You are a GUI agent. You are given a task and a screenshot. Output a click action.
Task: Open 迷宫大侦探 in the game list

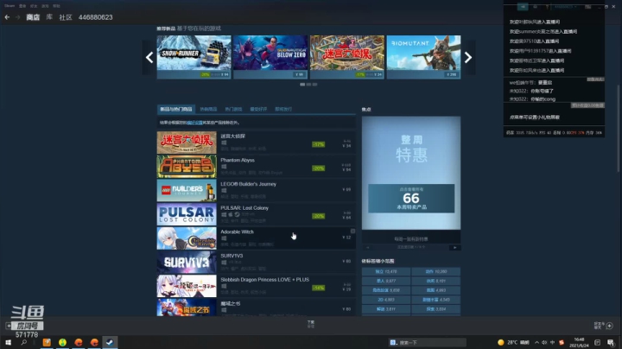(x=256, y=143)
